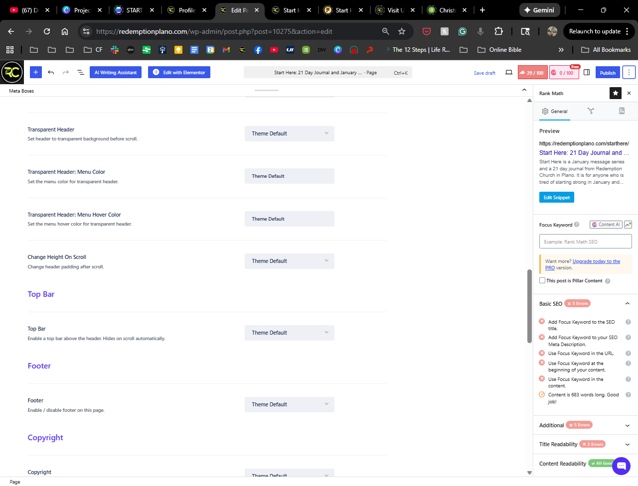Switch to the Rank Math General tab
This screenshot has height=486, width=638.
coord(555,112)
